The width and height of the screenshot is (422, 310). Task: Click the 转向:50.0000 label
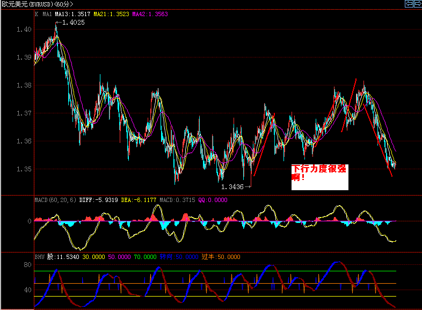(x=179, y=257)
